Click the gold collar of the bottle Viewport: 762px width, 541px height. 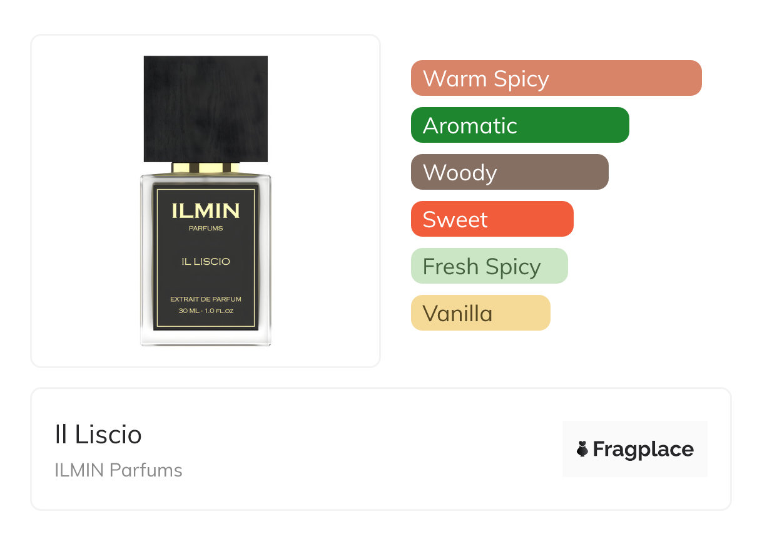tap(205, 168)
